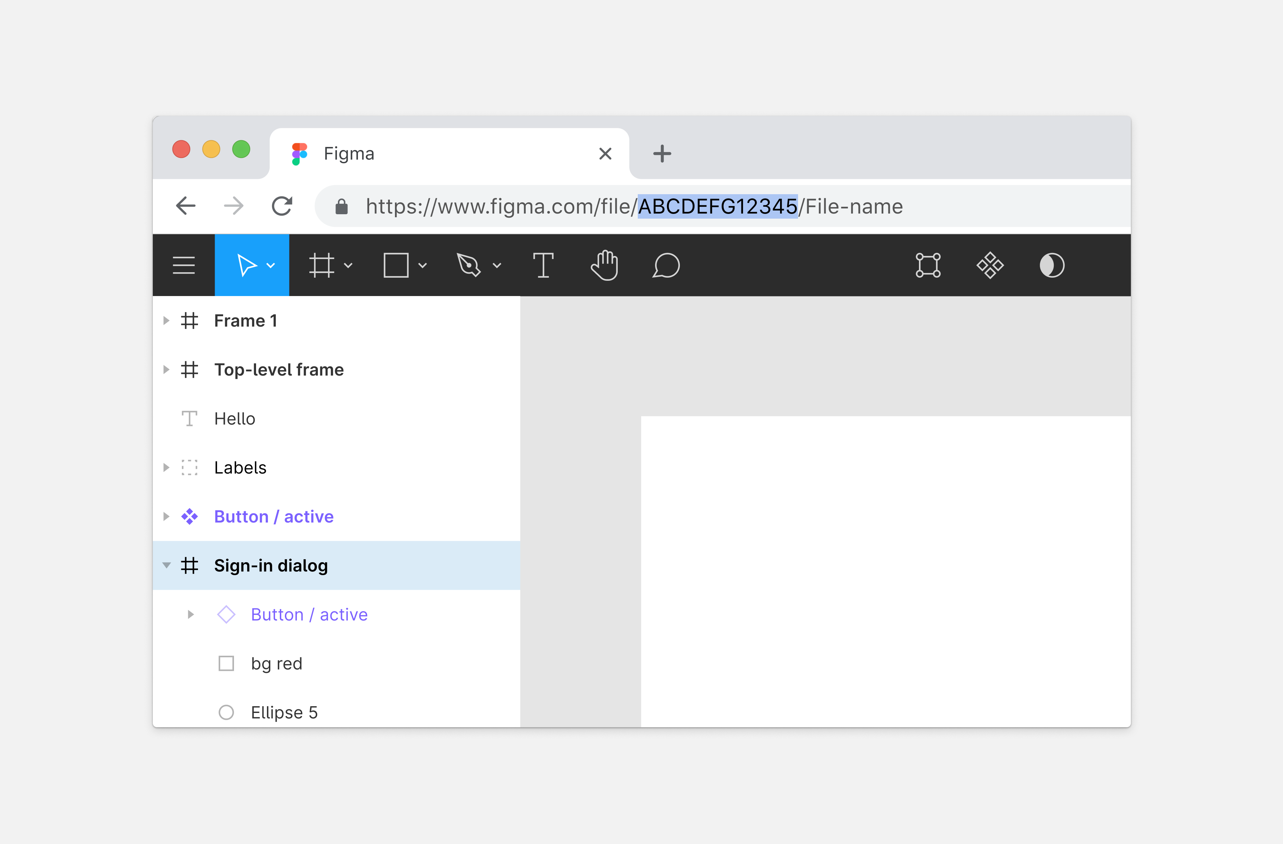Click the text icon beside Hello
1283x844 pixels.
pyautogui.click(x=190, y=419)
